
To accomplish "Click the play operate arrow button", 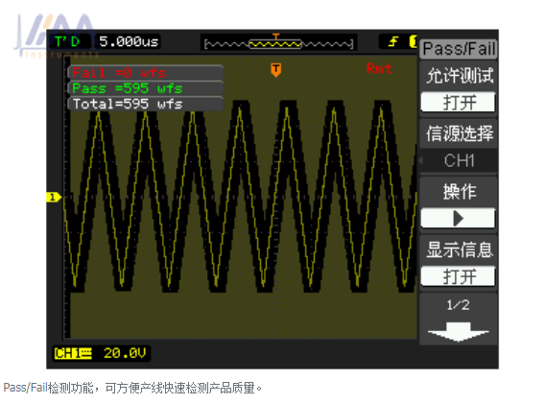I will pyautogui.click(x=458, y=219).
